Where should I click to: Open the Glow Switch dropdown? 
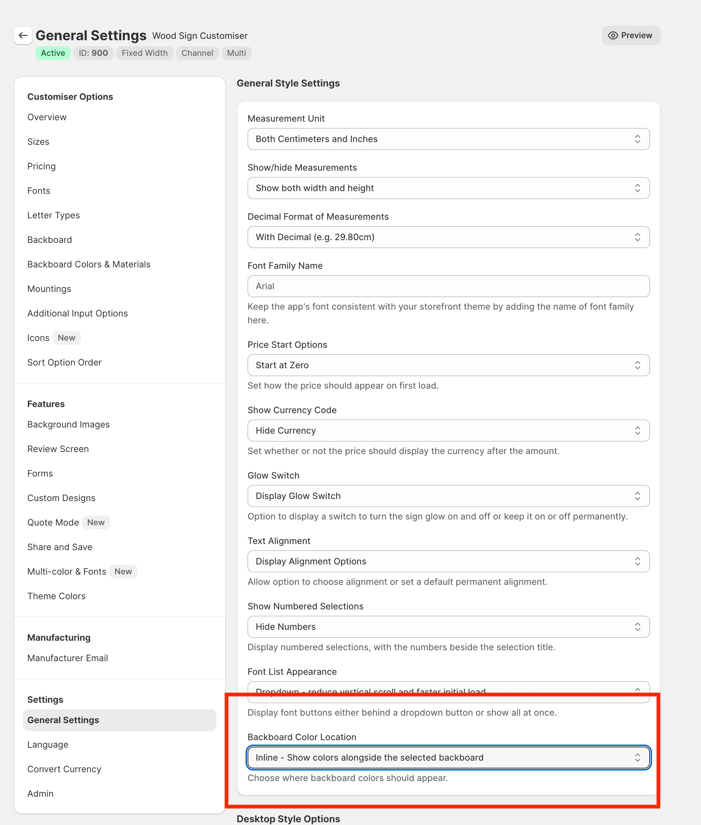[x=448, y=496]
